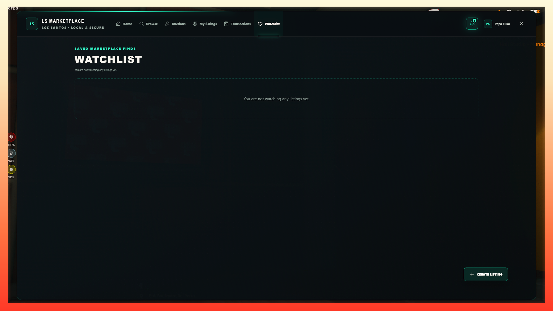Click the LS logo badge
Image resolution: width=553 pixels, height=311 pixels.
32,24
